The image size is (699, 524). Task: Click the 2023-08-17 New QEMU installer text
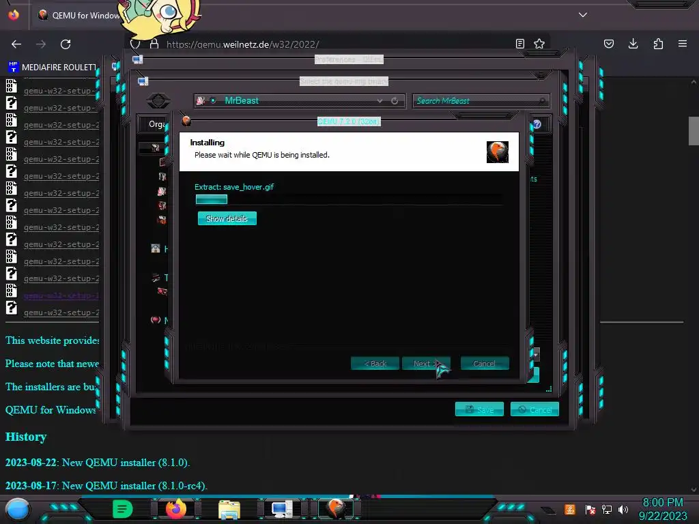click(106, 486)
